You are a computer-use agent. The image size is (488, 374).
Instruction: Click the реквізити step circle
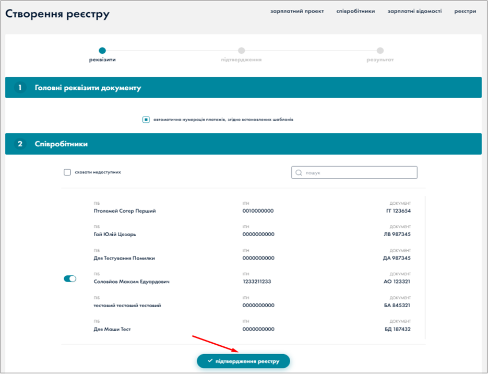point(102,51)
